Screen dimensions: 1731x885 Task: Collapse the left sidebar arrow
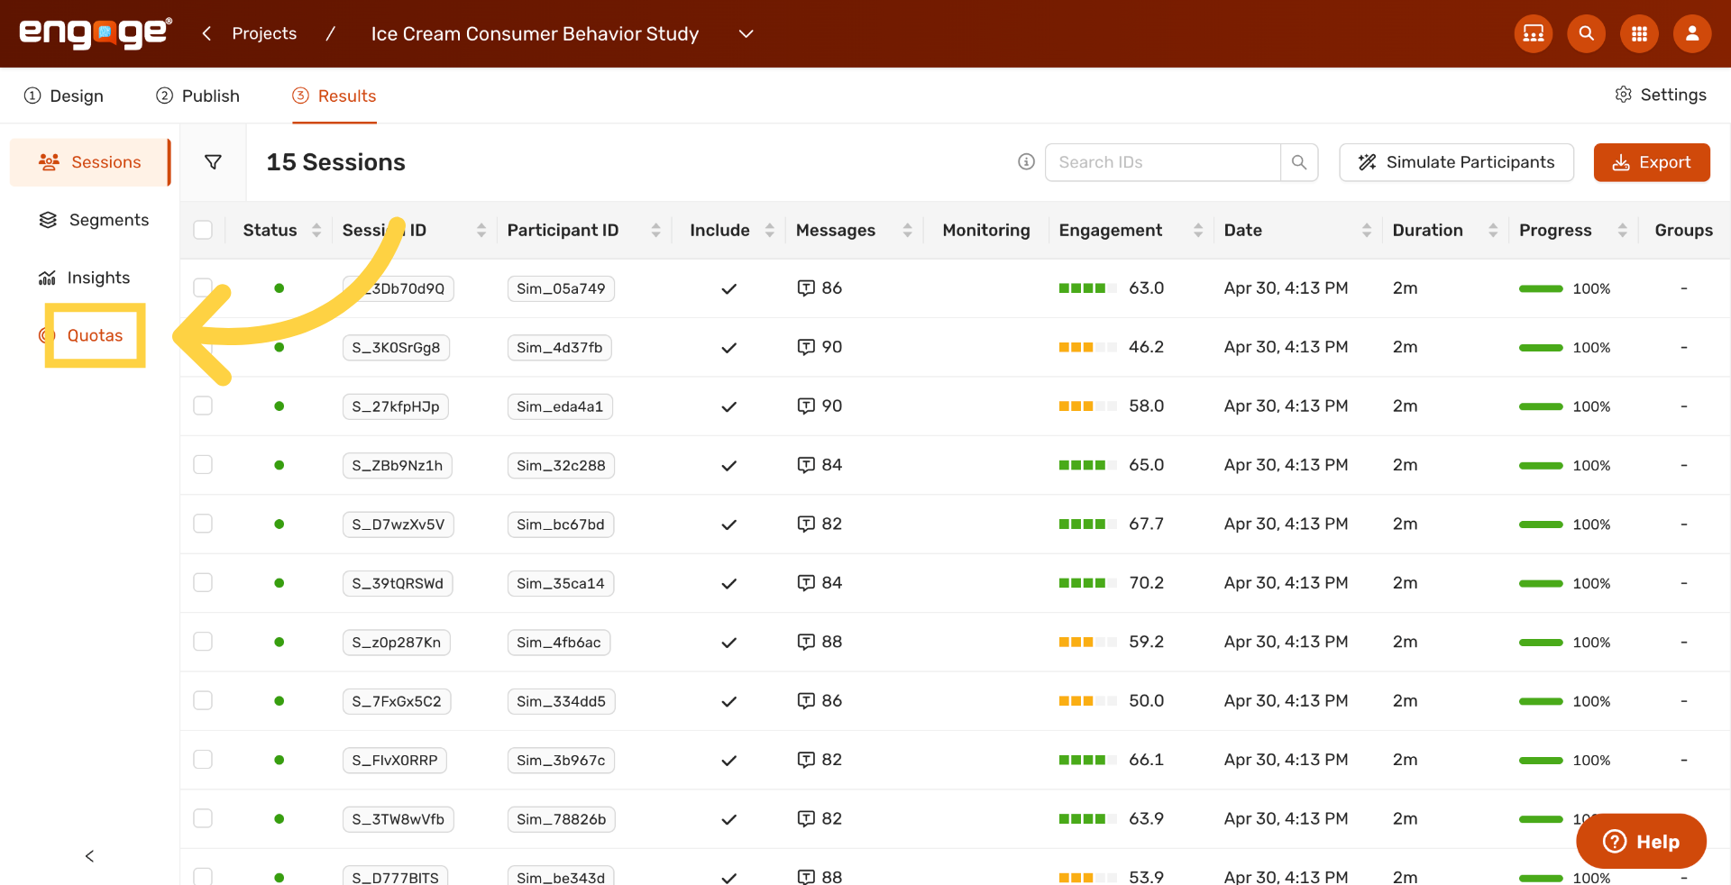[89, 856]
